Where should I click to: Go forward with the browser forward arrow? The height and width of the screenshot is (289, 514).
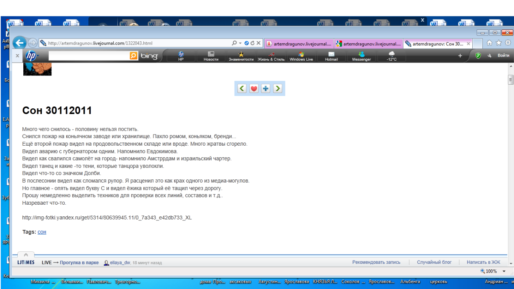point(33,43)
